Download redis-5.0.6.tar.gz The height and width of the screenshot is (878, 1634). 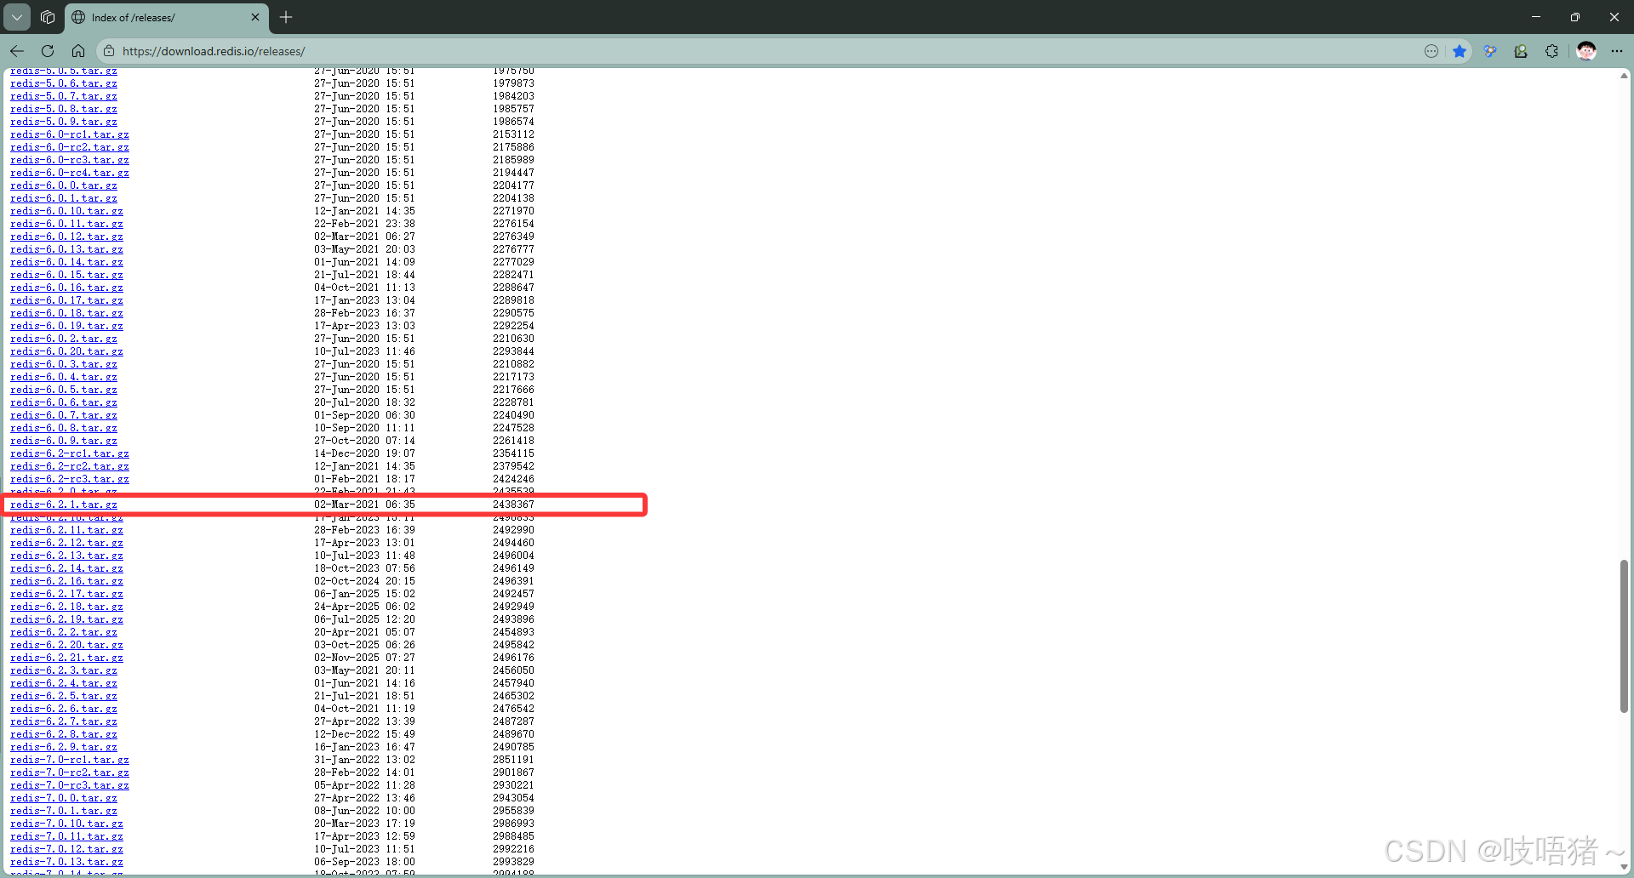point(64,83)
